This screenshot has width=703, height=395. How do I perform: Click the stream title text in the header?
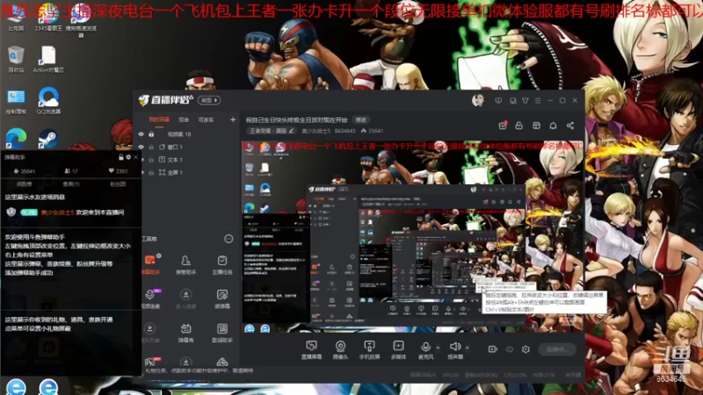click(x=296, y=119)
